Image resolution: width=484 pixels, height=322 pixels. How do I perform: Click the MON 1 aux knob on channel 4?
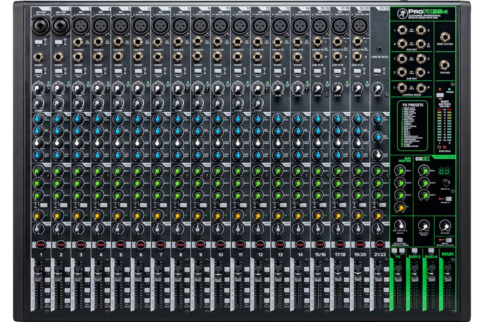(98, 171)
